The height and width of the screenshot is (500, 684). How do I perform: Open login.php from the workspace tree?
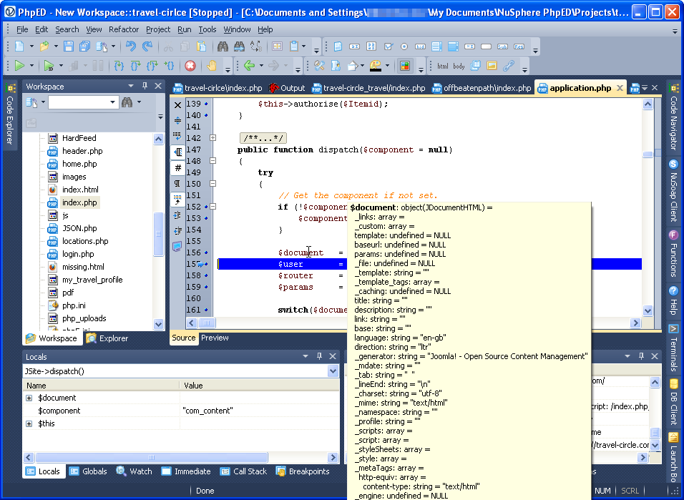[78, 254]
